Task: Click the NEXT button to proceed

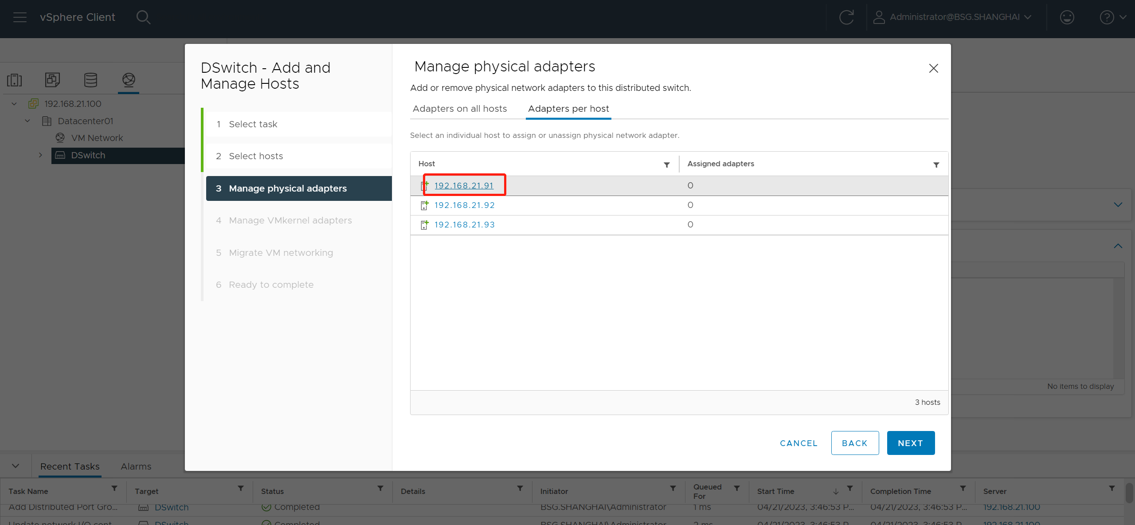Action: pos(911,443)
